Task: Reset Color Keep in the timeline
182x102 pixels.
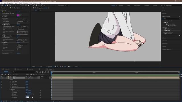Action: [x=27, y=81]
